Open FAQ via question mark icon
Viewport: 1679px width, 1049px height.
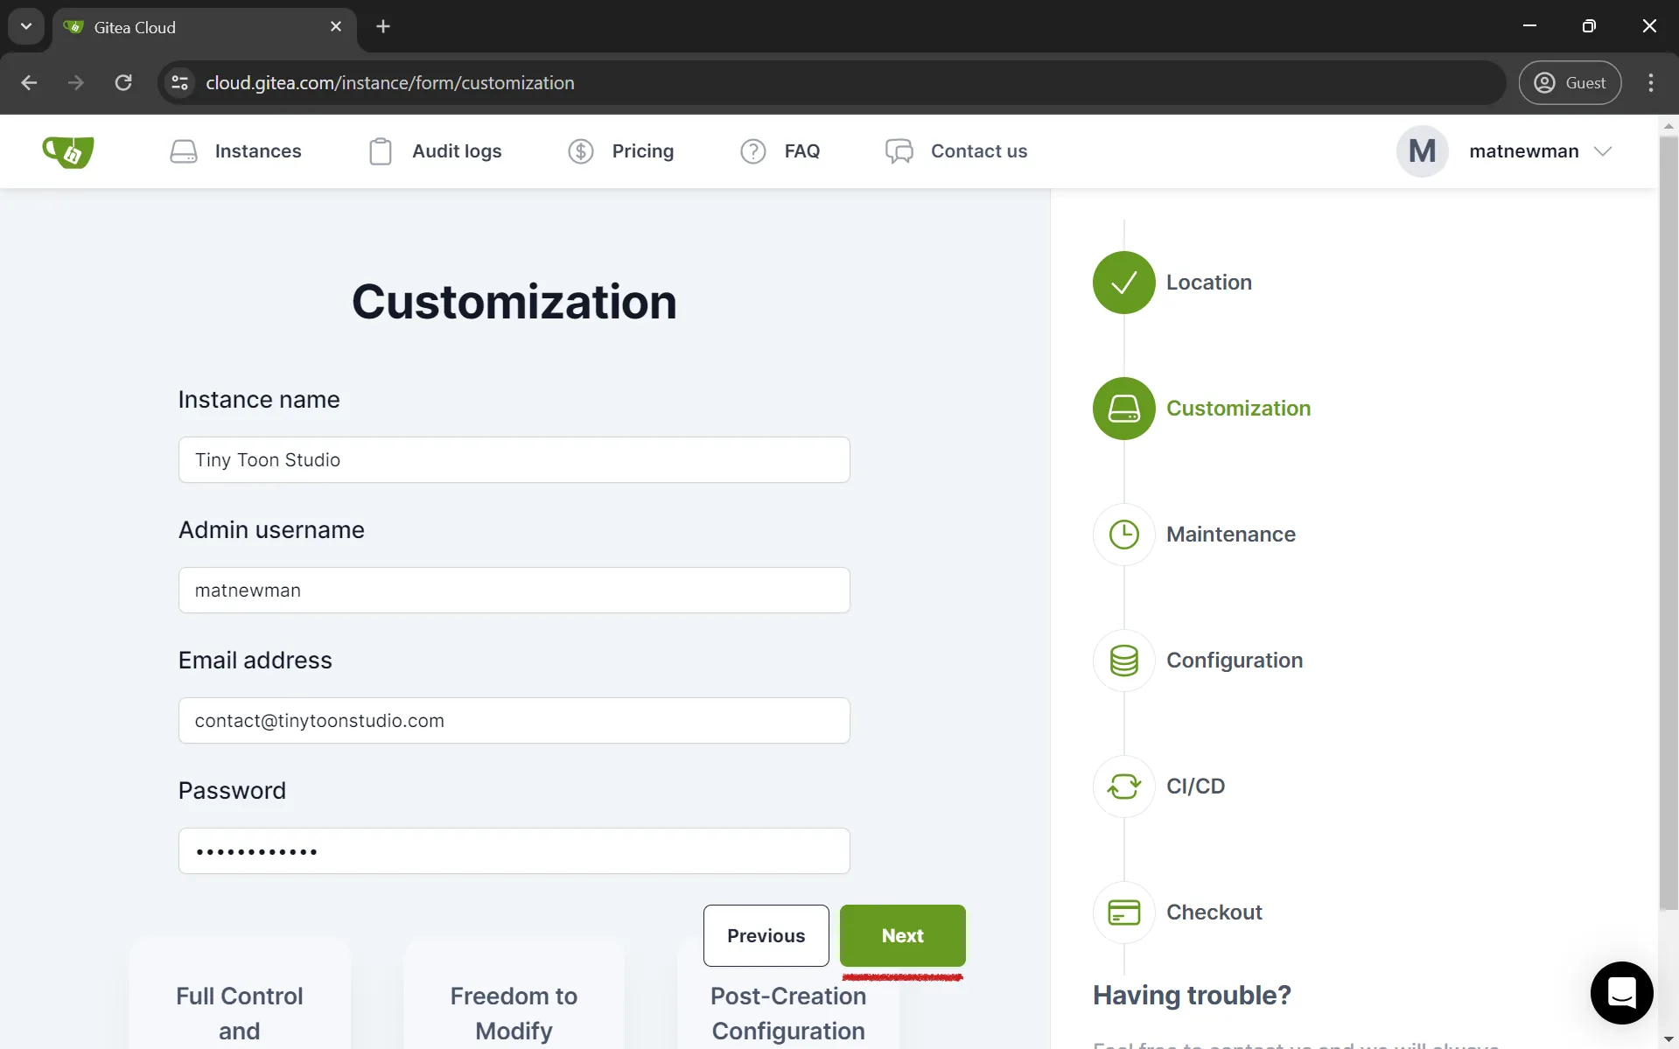click(x=752, y=150)
